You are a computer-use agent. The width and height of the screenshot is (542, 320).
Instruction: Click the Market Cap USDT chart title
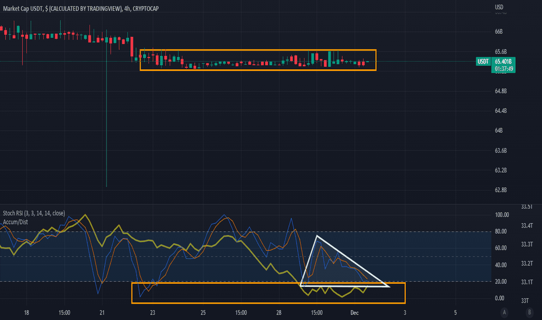pos(81,9)
